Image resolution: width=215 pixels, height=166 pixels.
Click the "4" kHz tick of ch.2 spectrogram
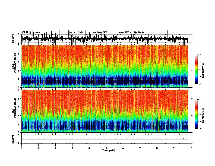tap(19, 116)
